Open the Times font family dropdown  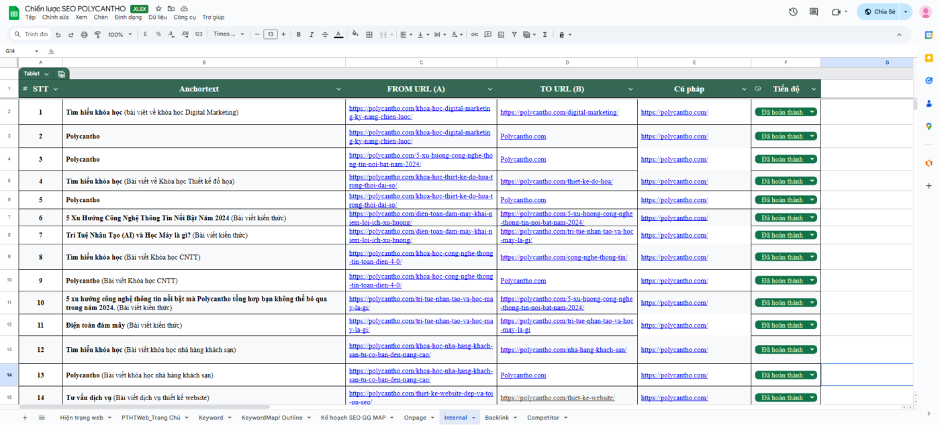click(229, 34)
